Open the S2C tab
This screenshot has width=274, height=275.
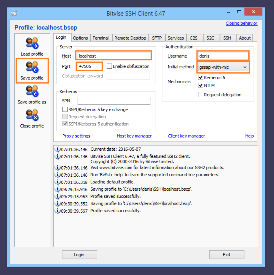click(x=210, y=38)
